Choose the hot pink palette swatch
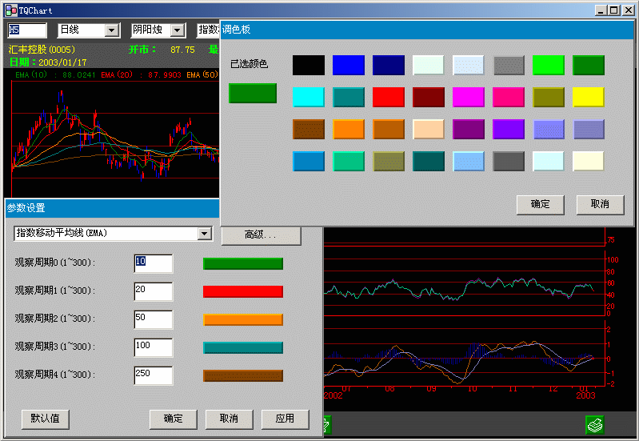Viewport: 639px width, 441px height. coord(508,97)
